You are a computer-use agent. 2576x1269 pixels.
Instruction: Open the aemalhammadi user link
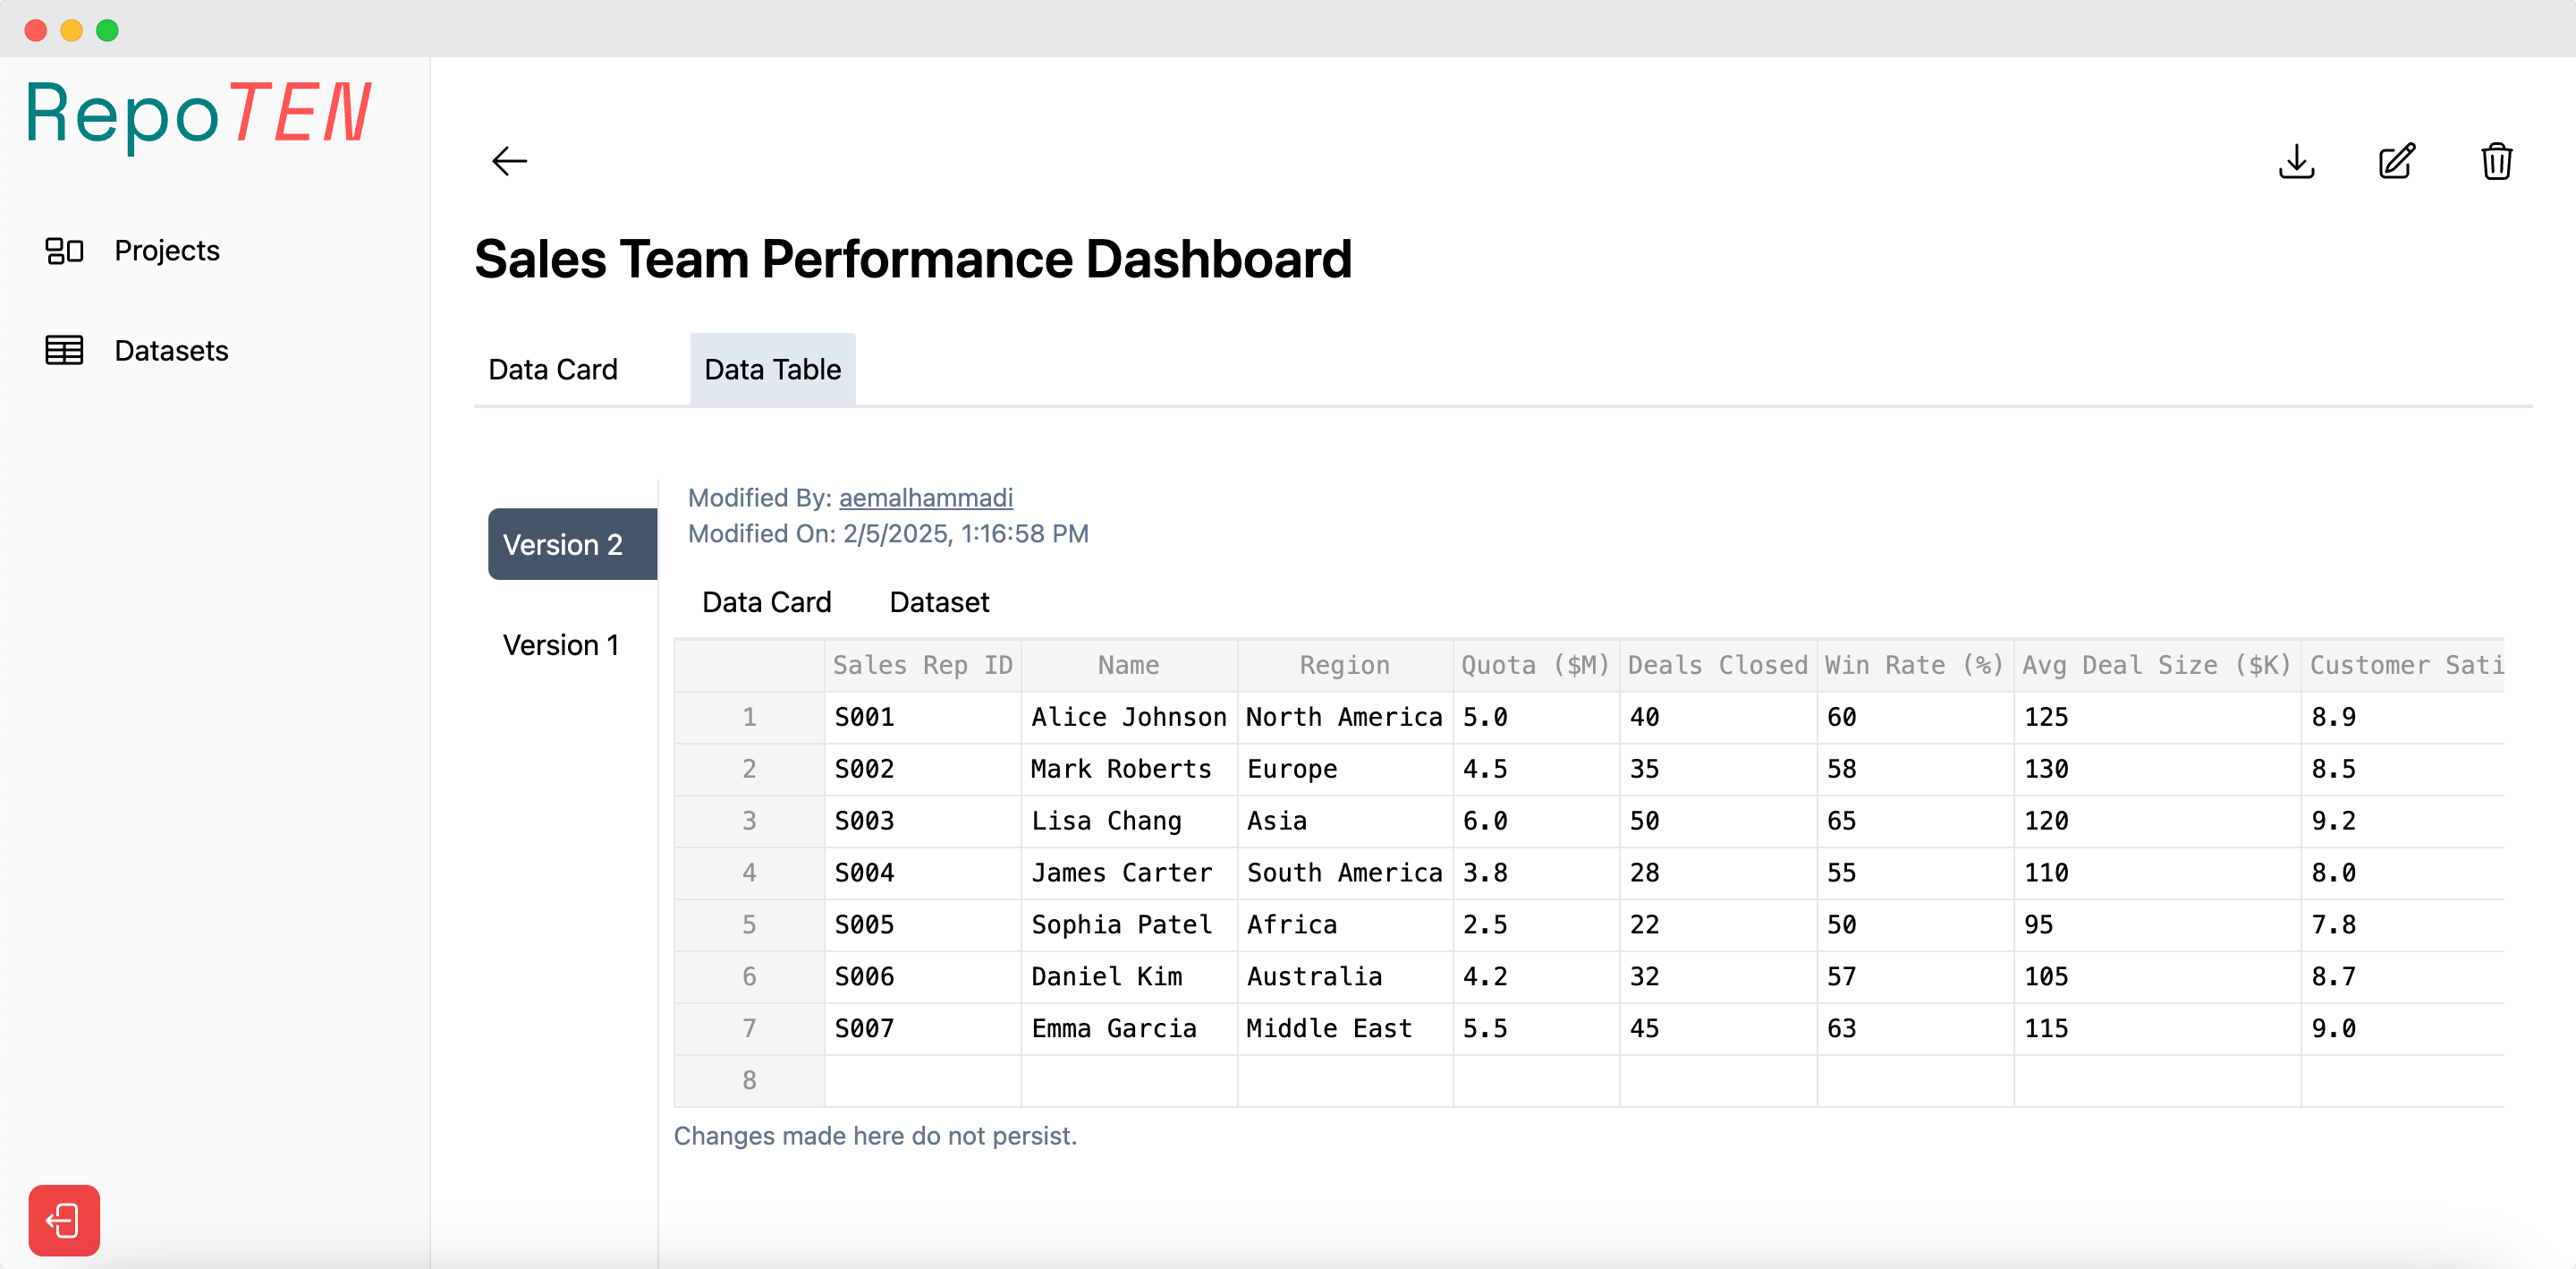[x=925, y=498]
